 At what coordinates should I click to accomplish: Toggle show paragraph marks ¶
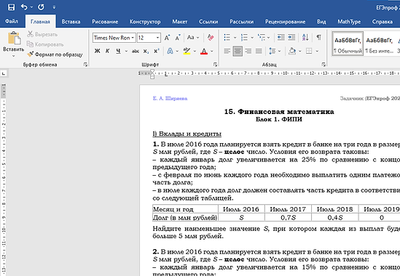coord(319,38)
